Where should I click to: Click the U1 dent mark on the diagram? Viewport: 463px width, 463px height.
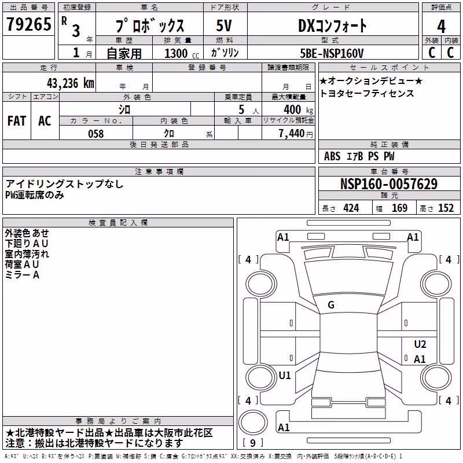(x=285, y=376)
